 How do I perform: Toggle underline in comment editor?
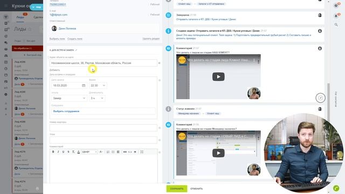(x=63, y=152)
